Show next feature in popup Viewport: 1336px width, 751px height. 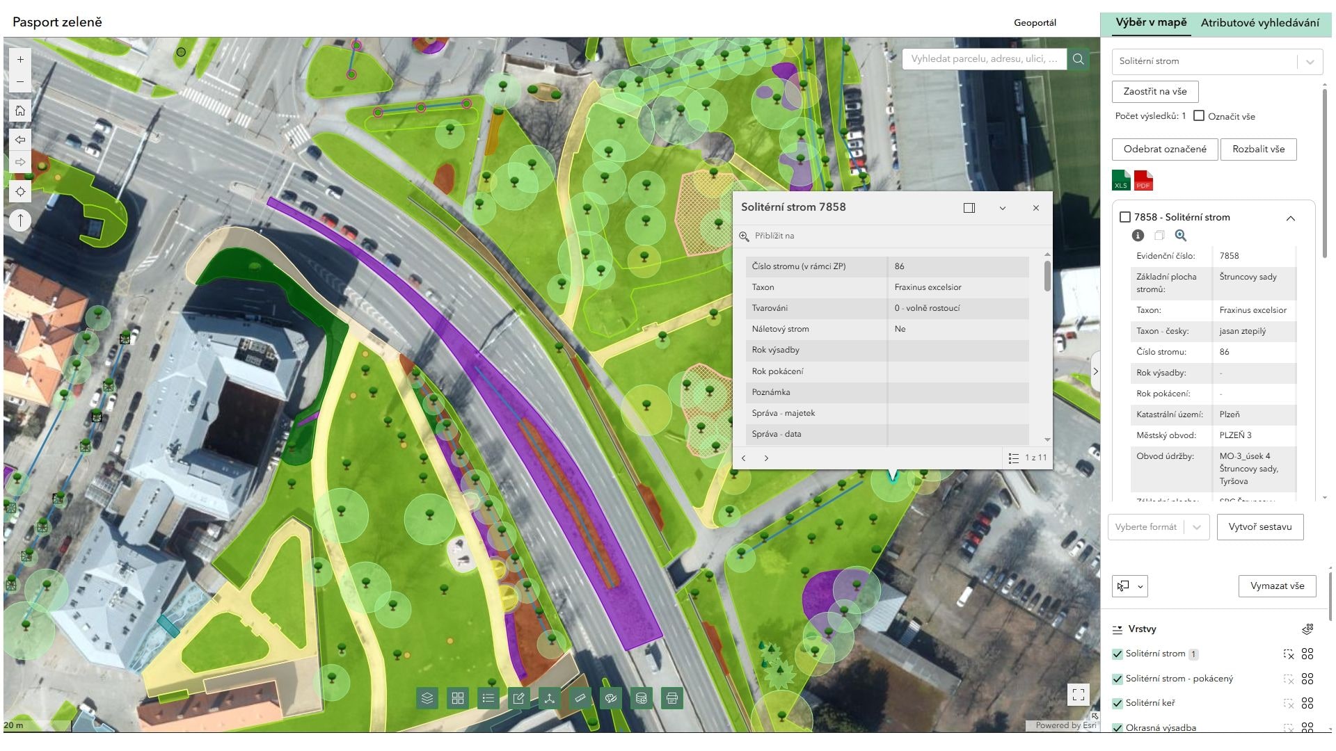point(766,458)
